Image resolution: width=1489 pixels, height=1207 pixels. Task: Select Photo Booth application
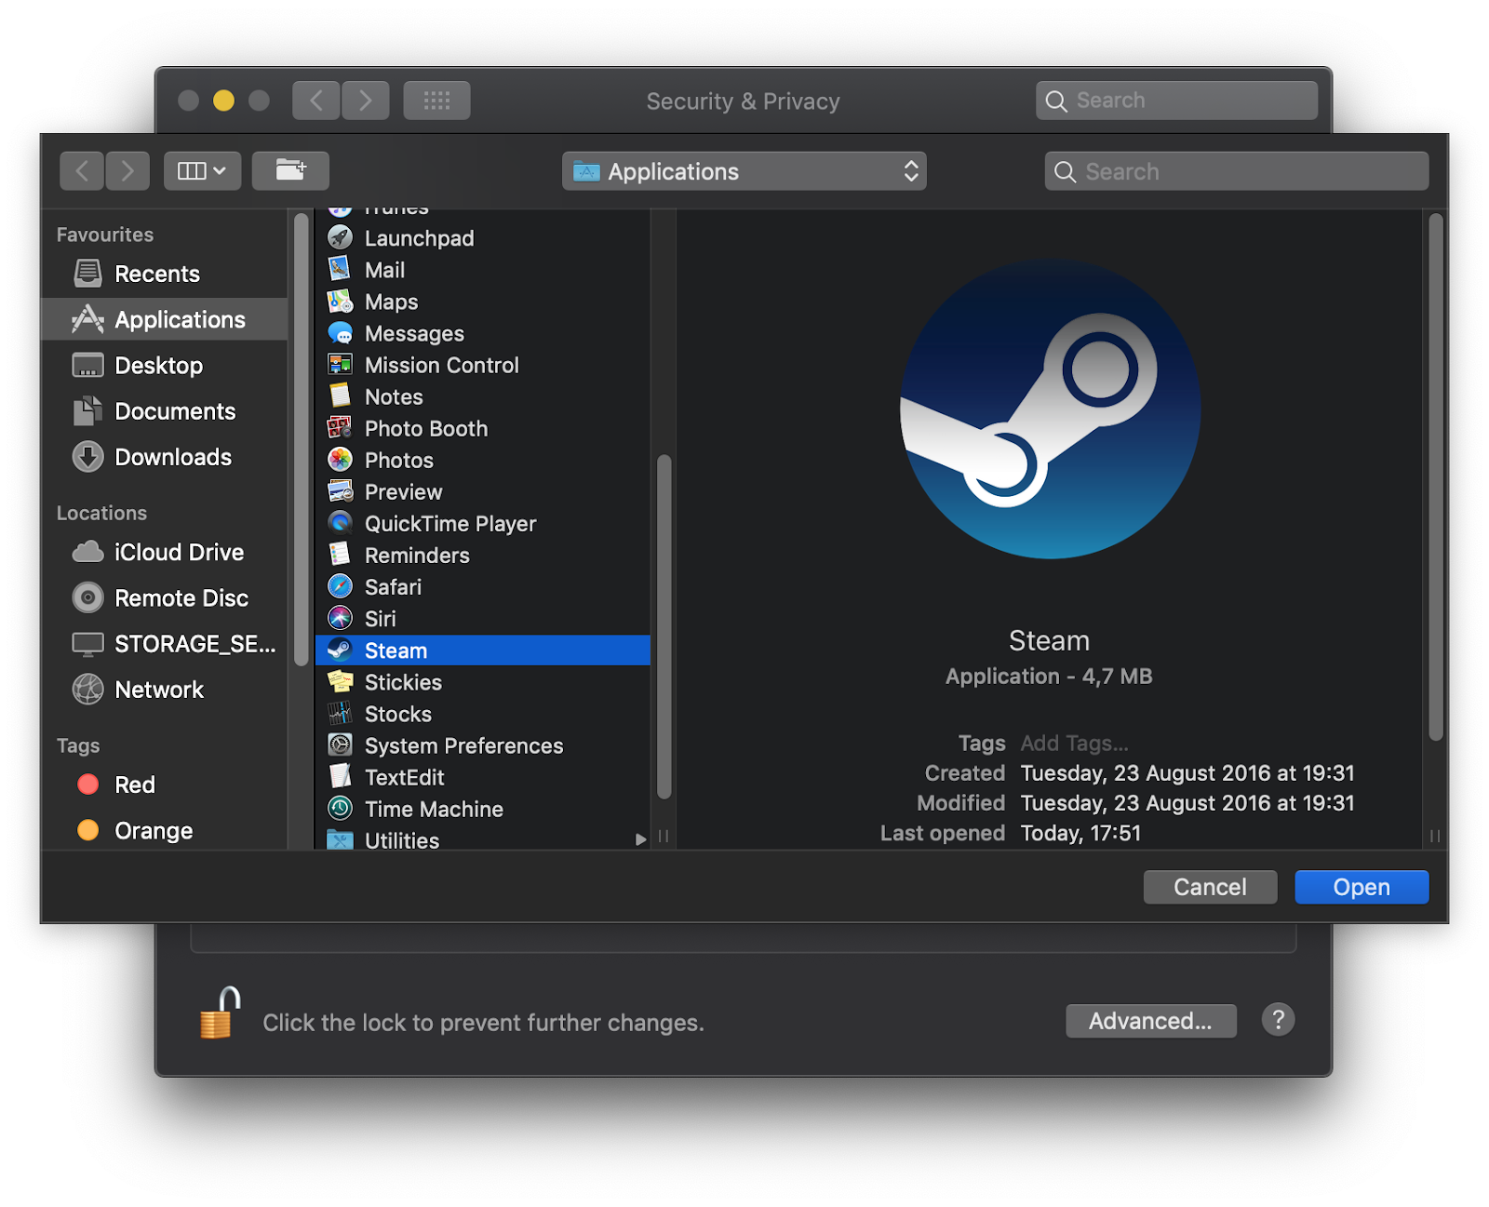pyautogui.click(x=425, y=429)
